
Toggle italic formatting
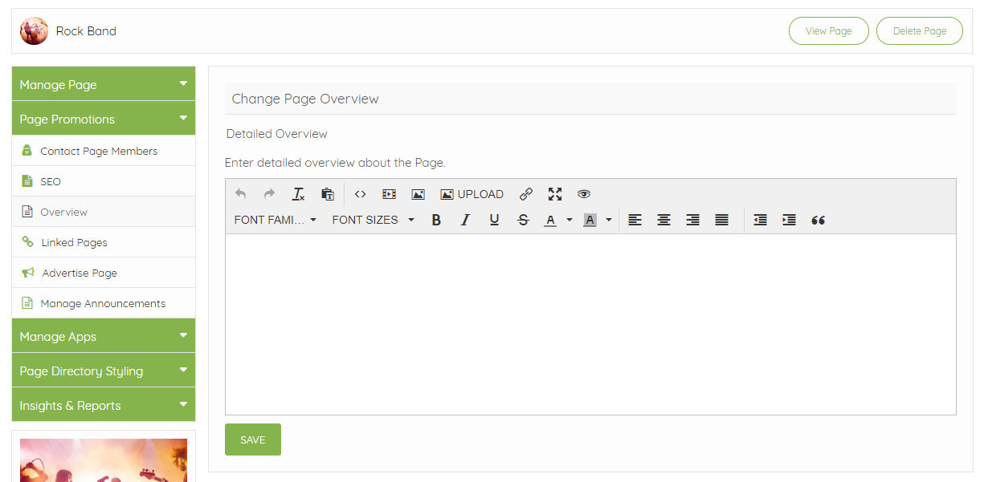(465, 220)
